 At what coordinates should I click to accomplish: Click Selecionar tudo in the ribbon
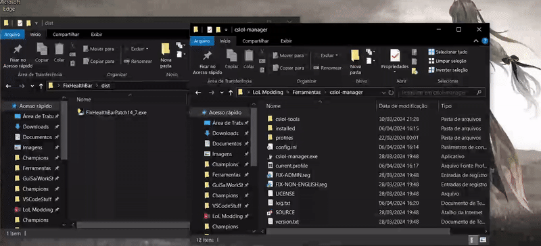click(448, 52)
